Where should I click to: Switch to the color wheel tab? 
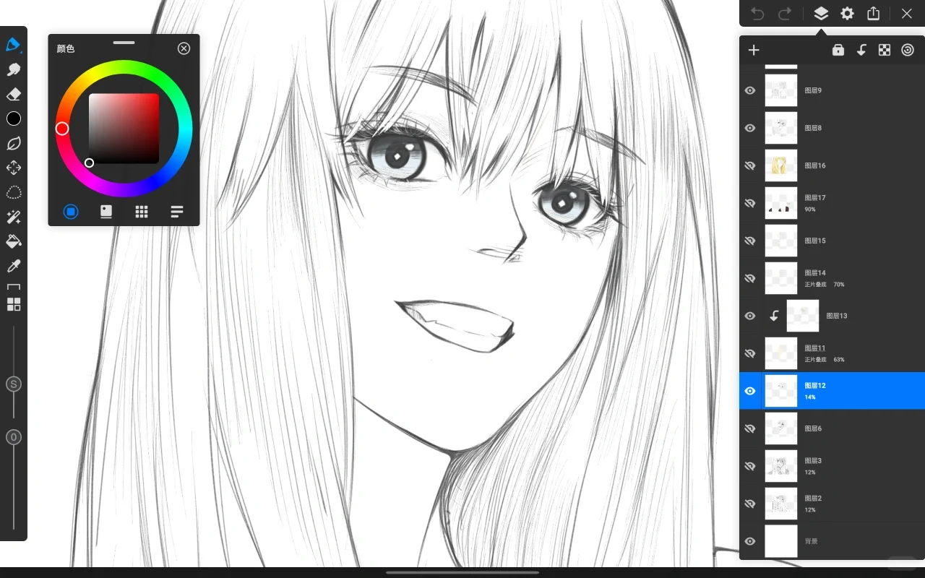pos(71,212)
